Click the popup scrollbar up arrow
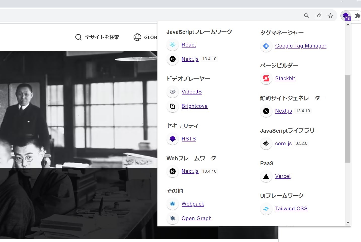 348,25
